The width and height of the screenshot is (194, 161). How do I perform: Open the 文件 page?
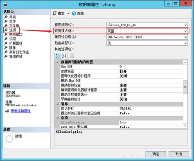[12, 21]
